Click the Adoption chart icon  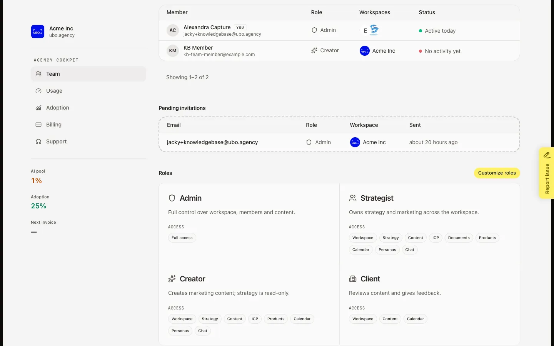pyautogui.click(x=38, y=108)
